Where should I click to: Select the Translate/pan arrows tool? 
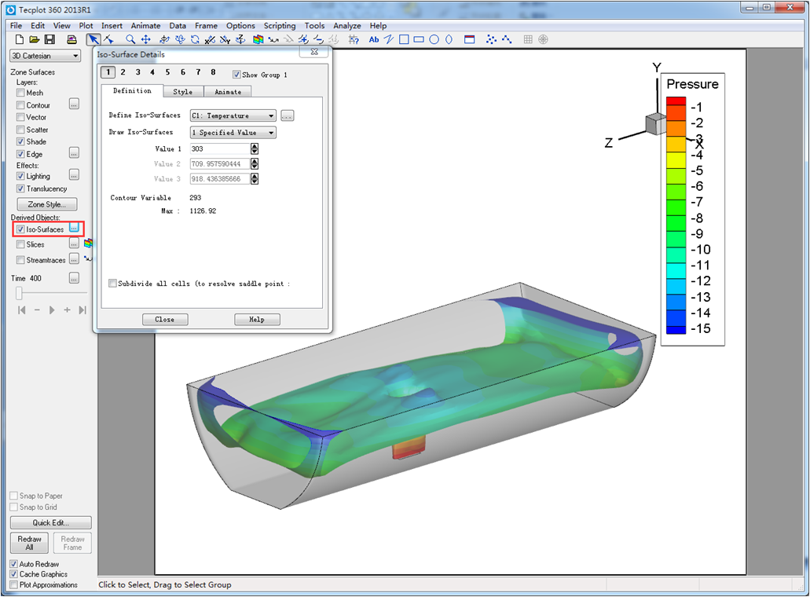click(x=145, y=39)
